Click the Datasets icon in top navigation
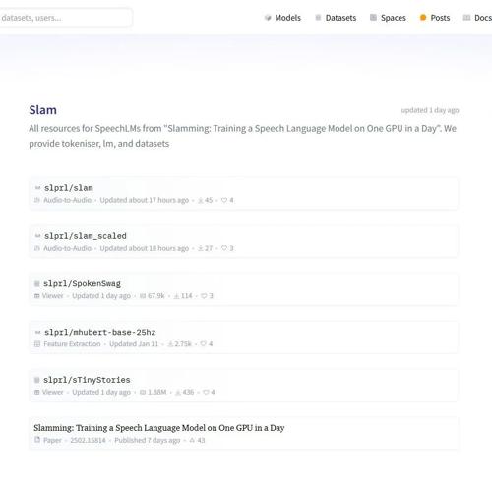The height and width of the screenshot is (493, 492). pyautogui.click(x=318, y=18)
